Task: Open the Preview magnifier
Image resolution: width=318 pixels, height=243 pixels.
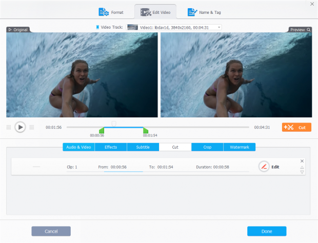Action: pyautogui.click(x=308, y=30)
